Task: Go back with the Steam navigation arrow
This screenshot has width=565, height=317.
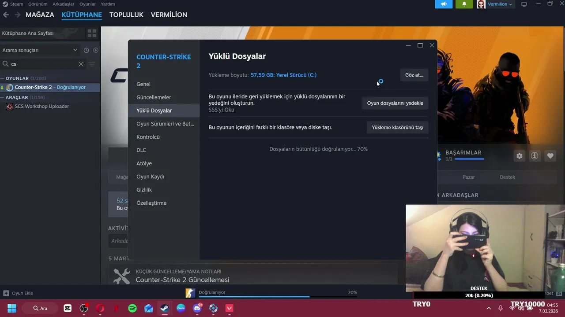Action: point(6,15)
